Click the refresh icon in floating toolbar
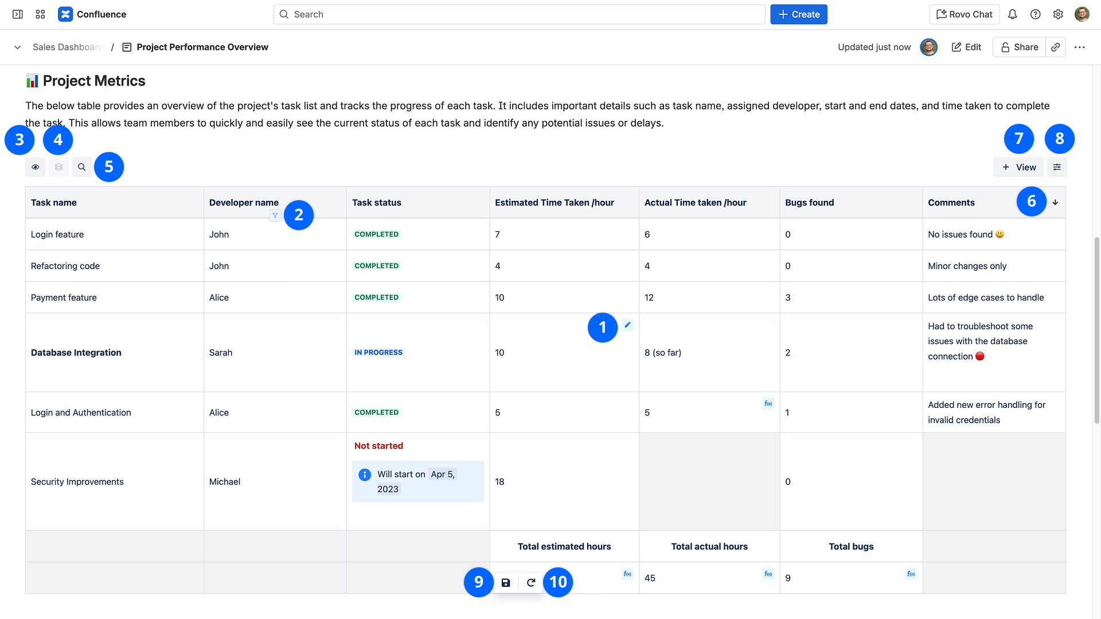Image resolution: width=1101 pixels, height=619 pixels. [x=531, y=582]
